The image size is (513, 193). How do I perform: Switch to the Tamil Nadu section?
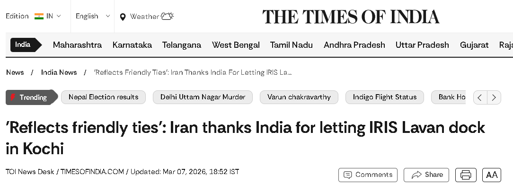291,45
